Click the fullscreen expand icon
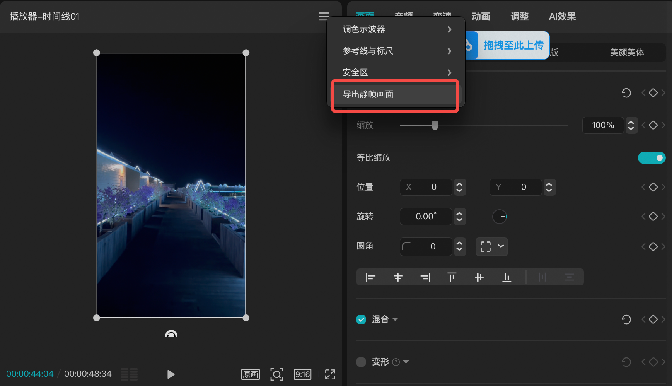Viewport: 672px width, 386px height. [x=330, y=374]
